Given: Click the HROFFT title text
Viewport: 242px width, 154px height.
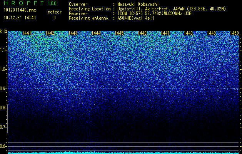Looking at the screenshot, I should tap(24, 3).
